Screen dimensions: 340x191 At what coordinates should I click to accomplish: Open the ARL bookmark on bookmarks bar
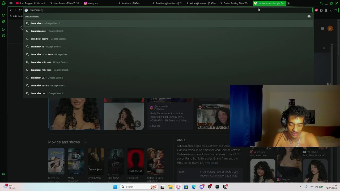point(16,16)
